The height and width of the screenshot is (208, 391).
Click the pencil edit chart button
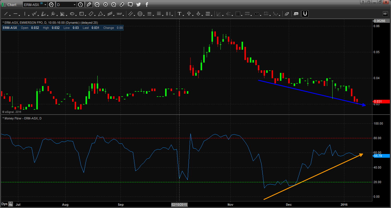click(x=89, y=5)
